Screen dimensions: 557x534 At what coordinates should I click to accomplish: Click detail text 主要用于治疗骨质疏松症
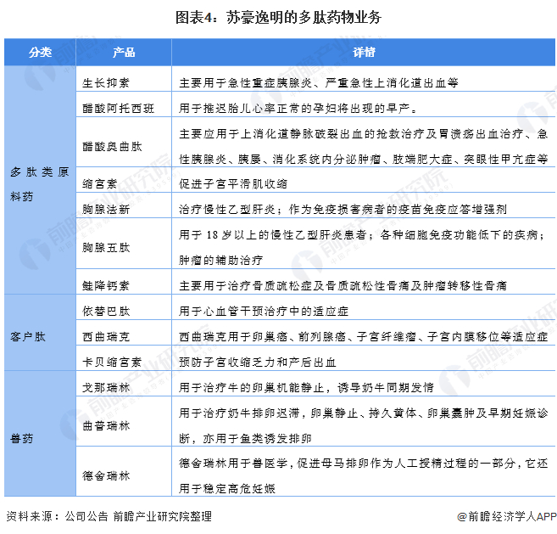pos(245,285)
